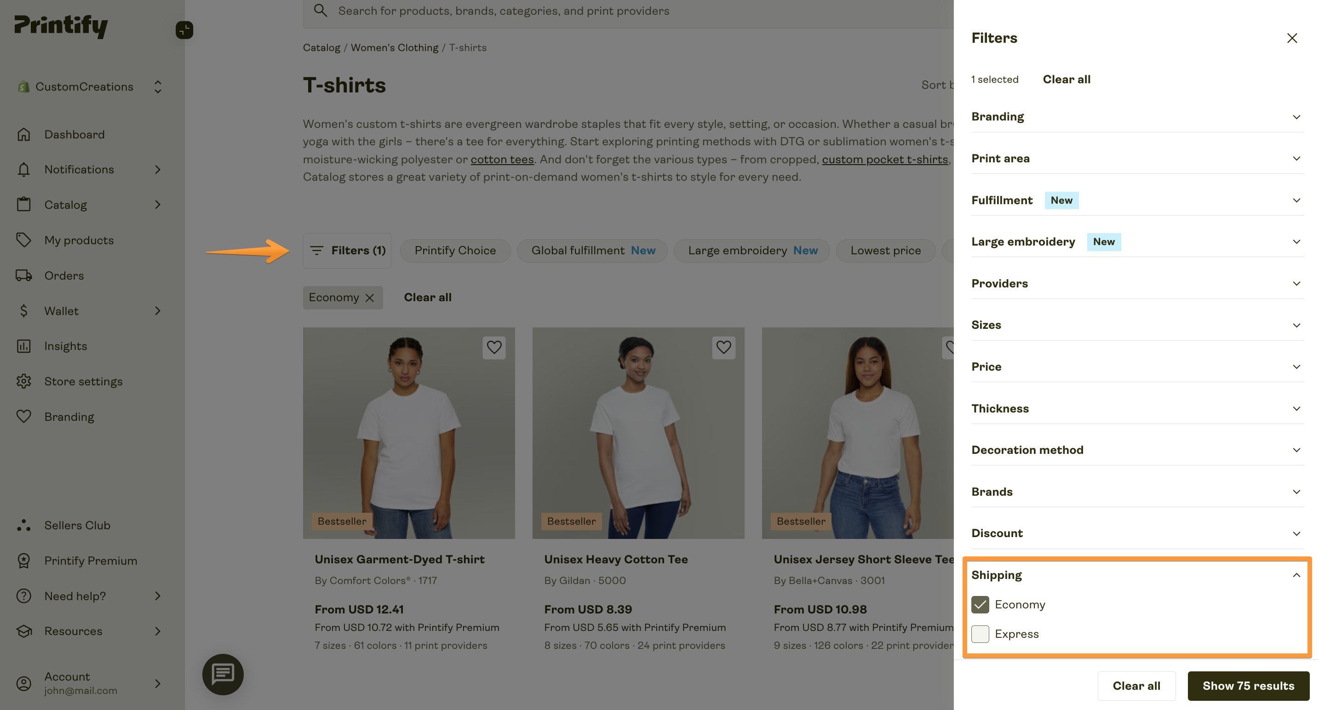Uncheck the Economy shipping checkbox

click(980, 605)
